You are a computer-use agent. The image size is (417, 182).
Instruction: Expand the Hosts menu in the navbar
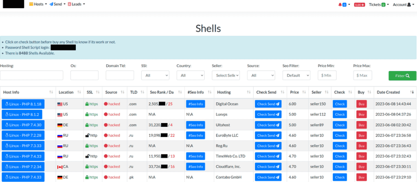(x=38, y=4)
